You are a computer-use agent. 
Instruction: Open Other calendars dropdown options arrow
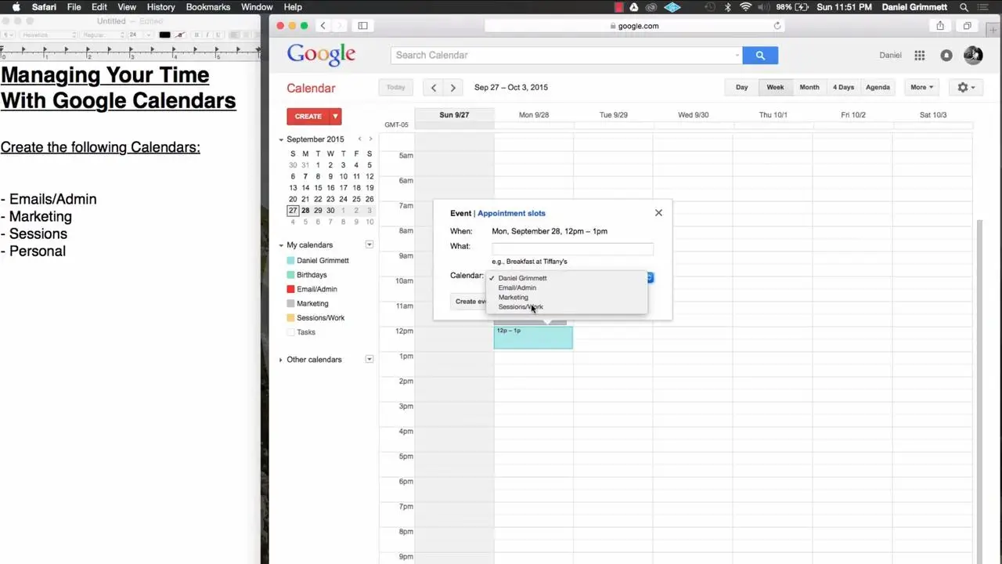pos(369,359)
